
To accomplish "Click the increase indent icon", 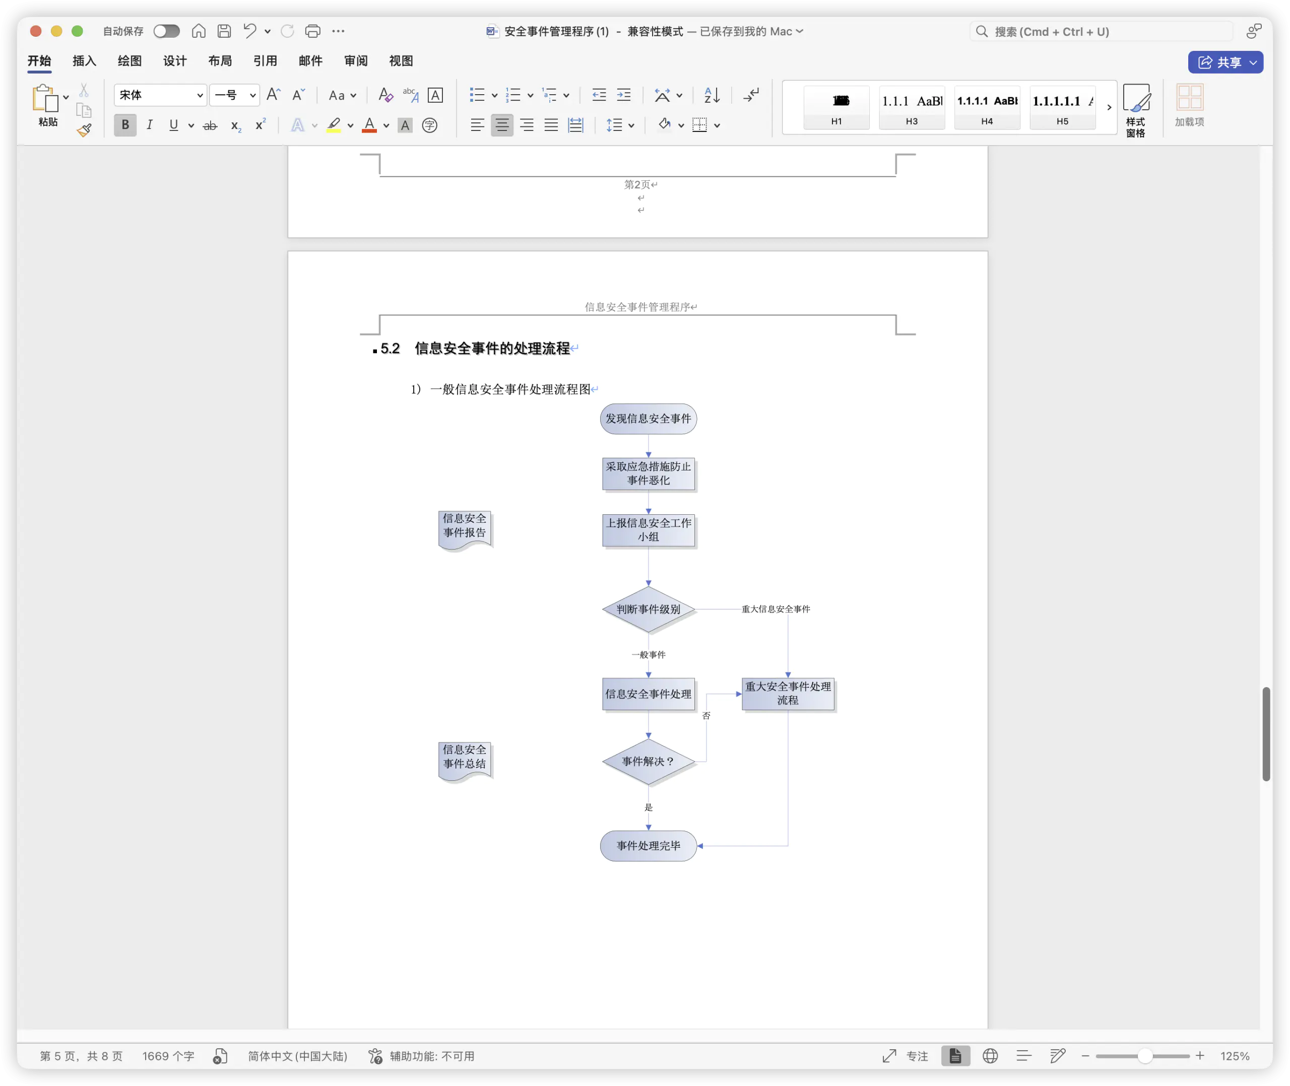I will (624, 95).
